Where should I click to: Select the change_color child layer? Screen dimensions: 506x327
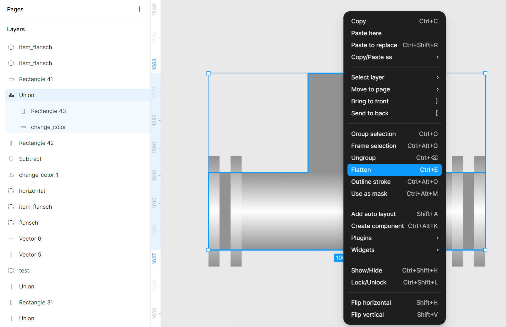pyautogui.click(x=48, y=127)
